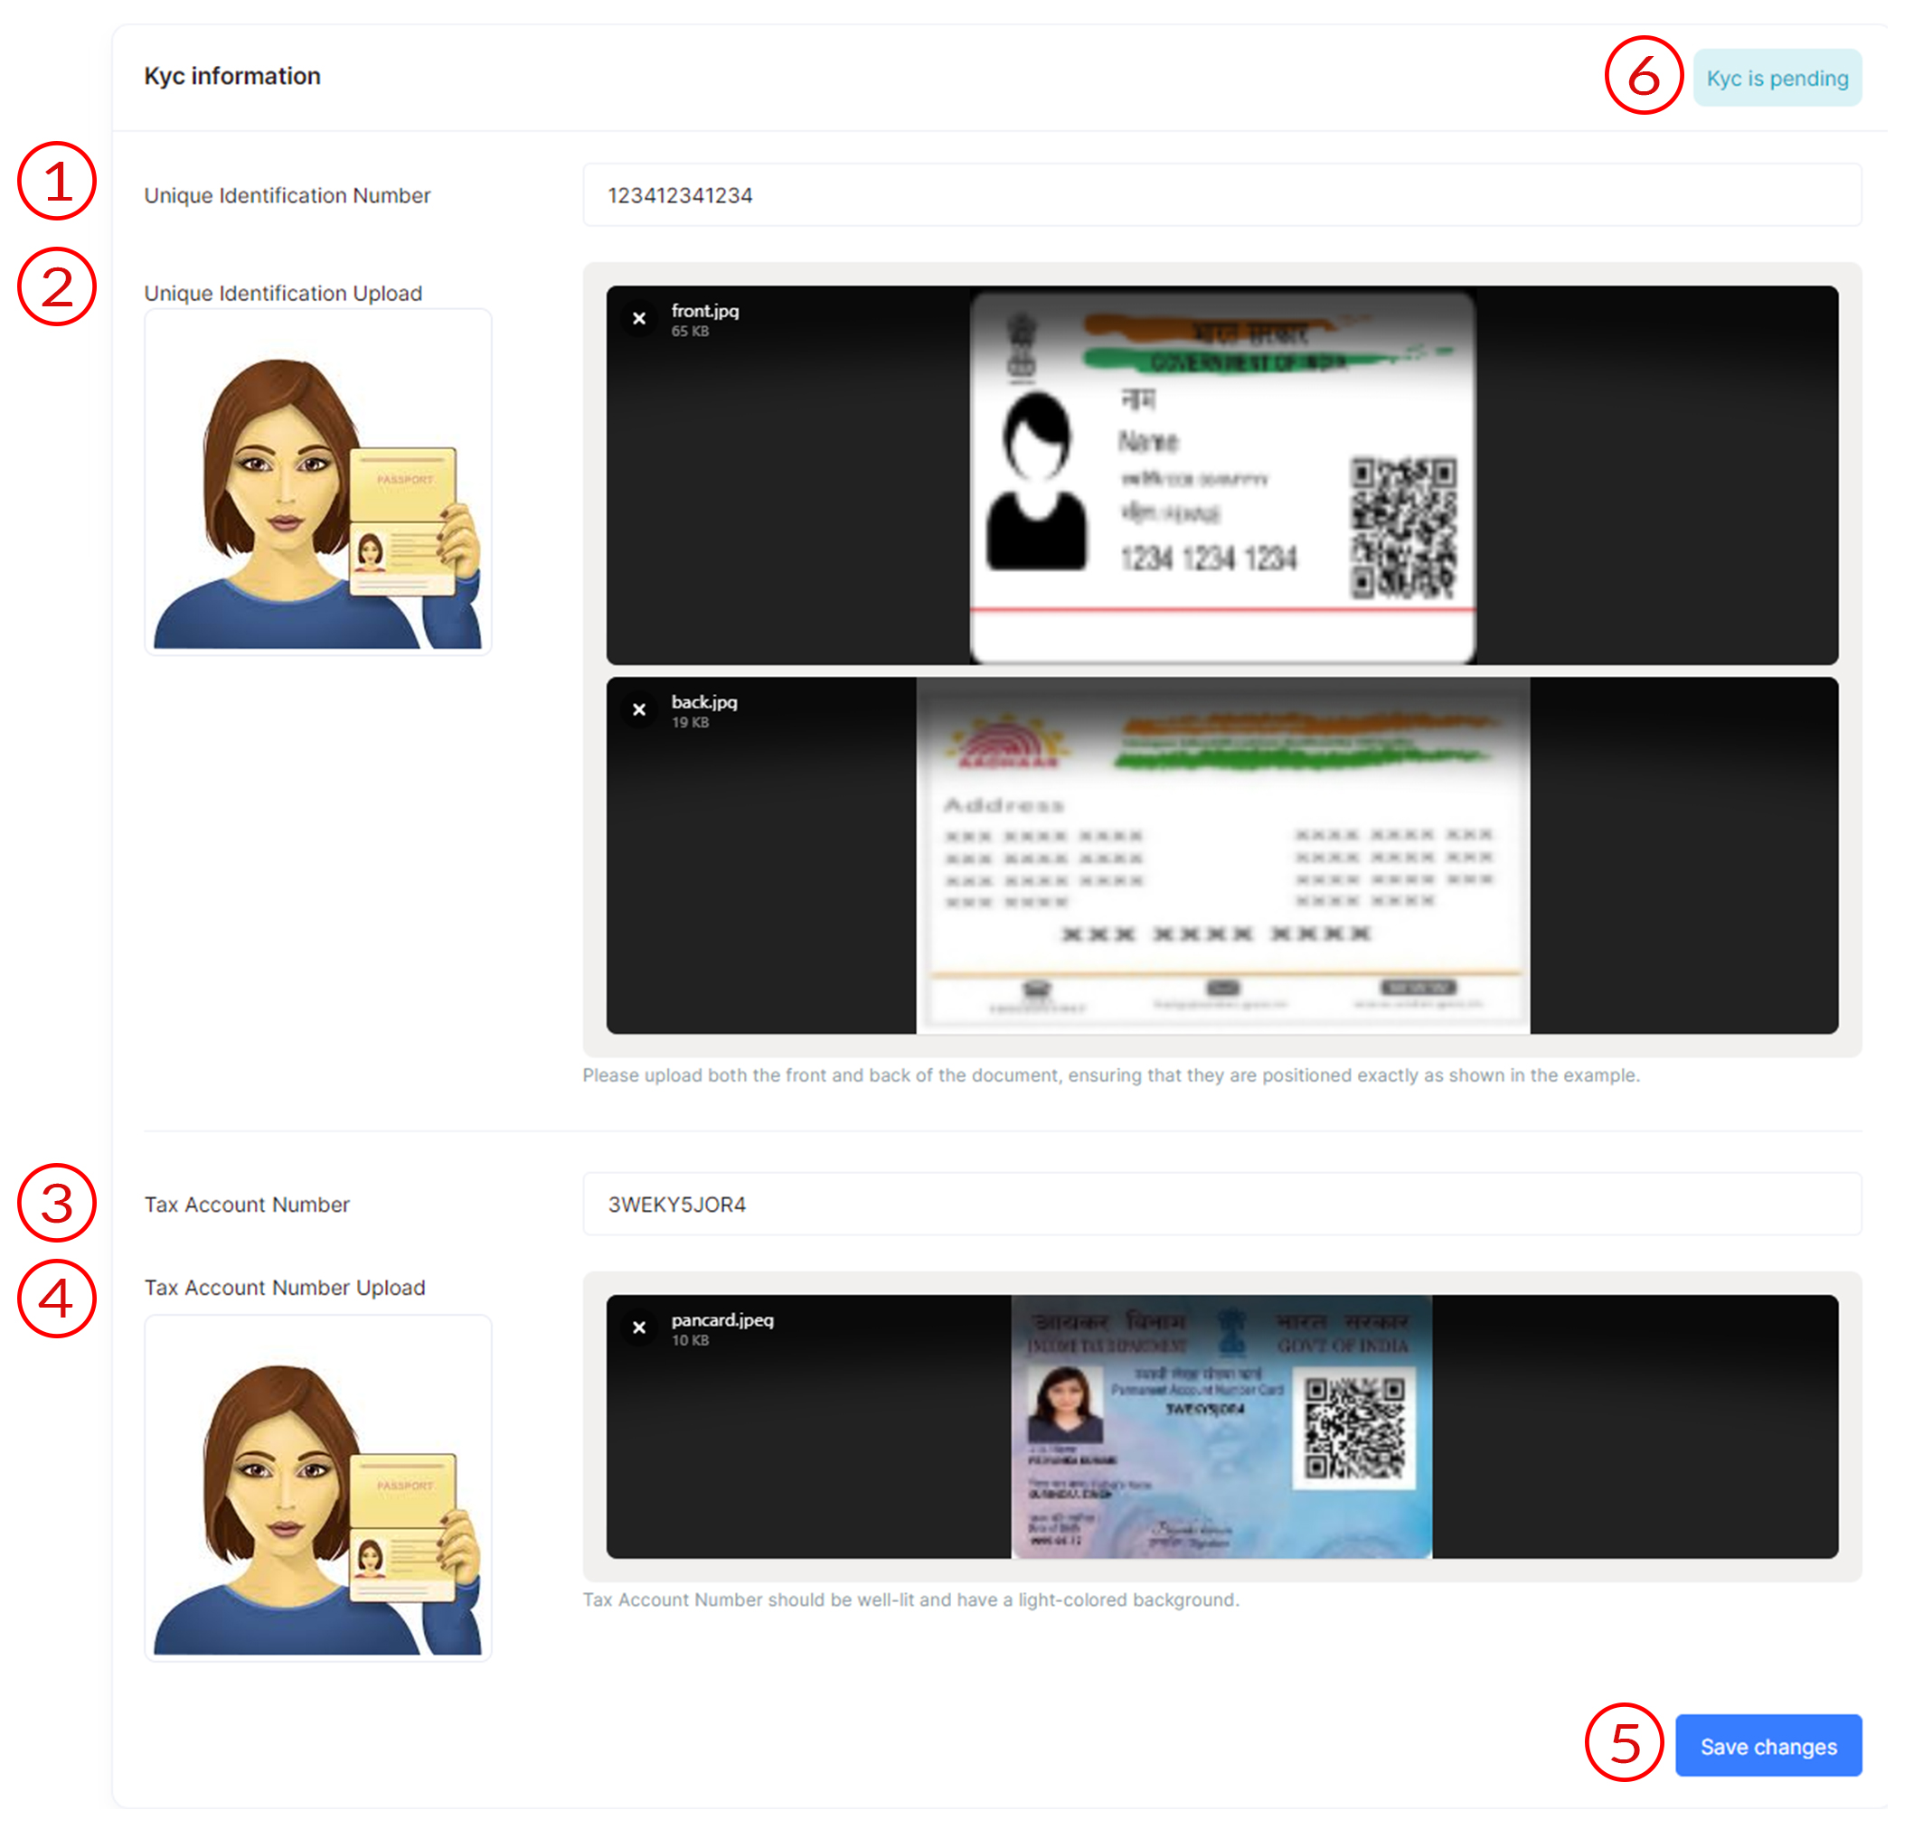
Task: Click the front.jpg Aadhaar card preview
Action: tap(1221, 478)
